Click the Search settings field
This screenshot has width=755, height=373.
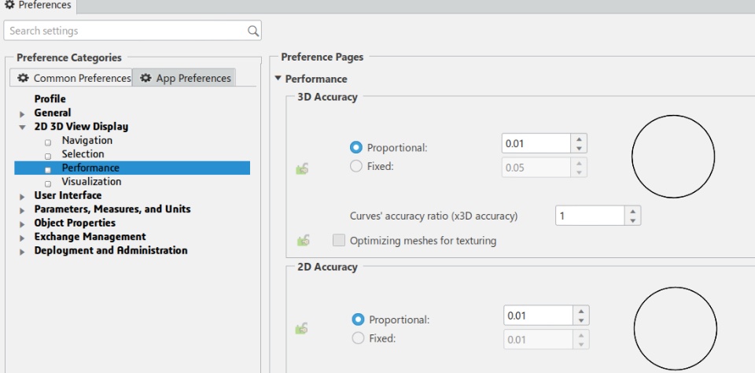click(126, 31)
